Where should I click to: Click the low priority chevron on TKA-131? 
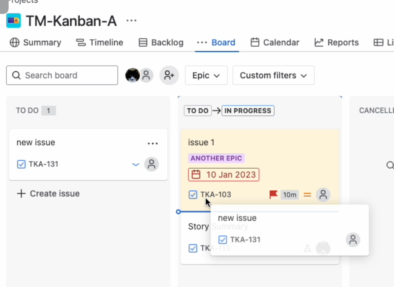point(136,165)
